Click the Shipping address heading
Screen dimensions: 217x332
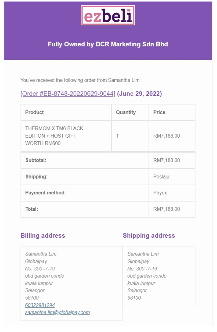[149, 235]
